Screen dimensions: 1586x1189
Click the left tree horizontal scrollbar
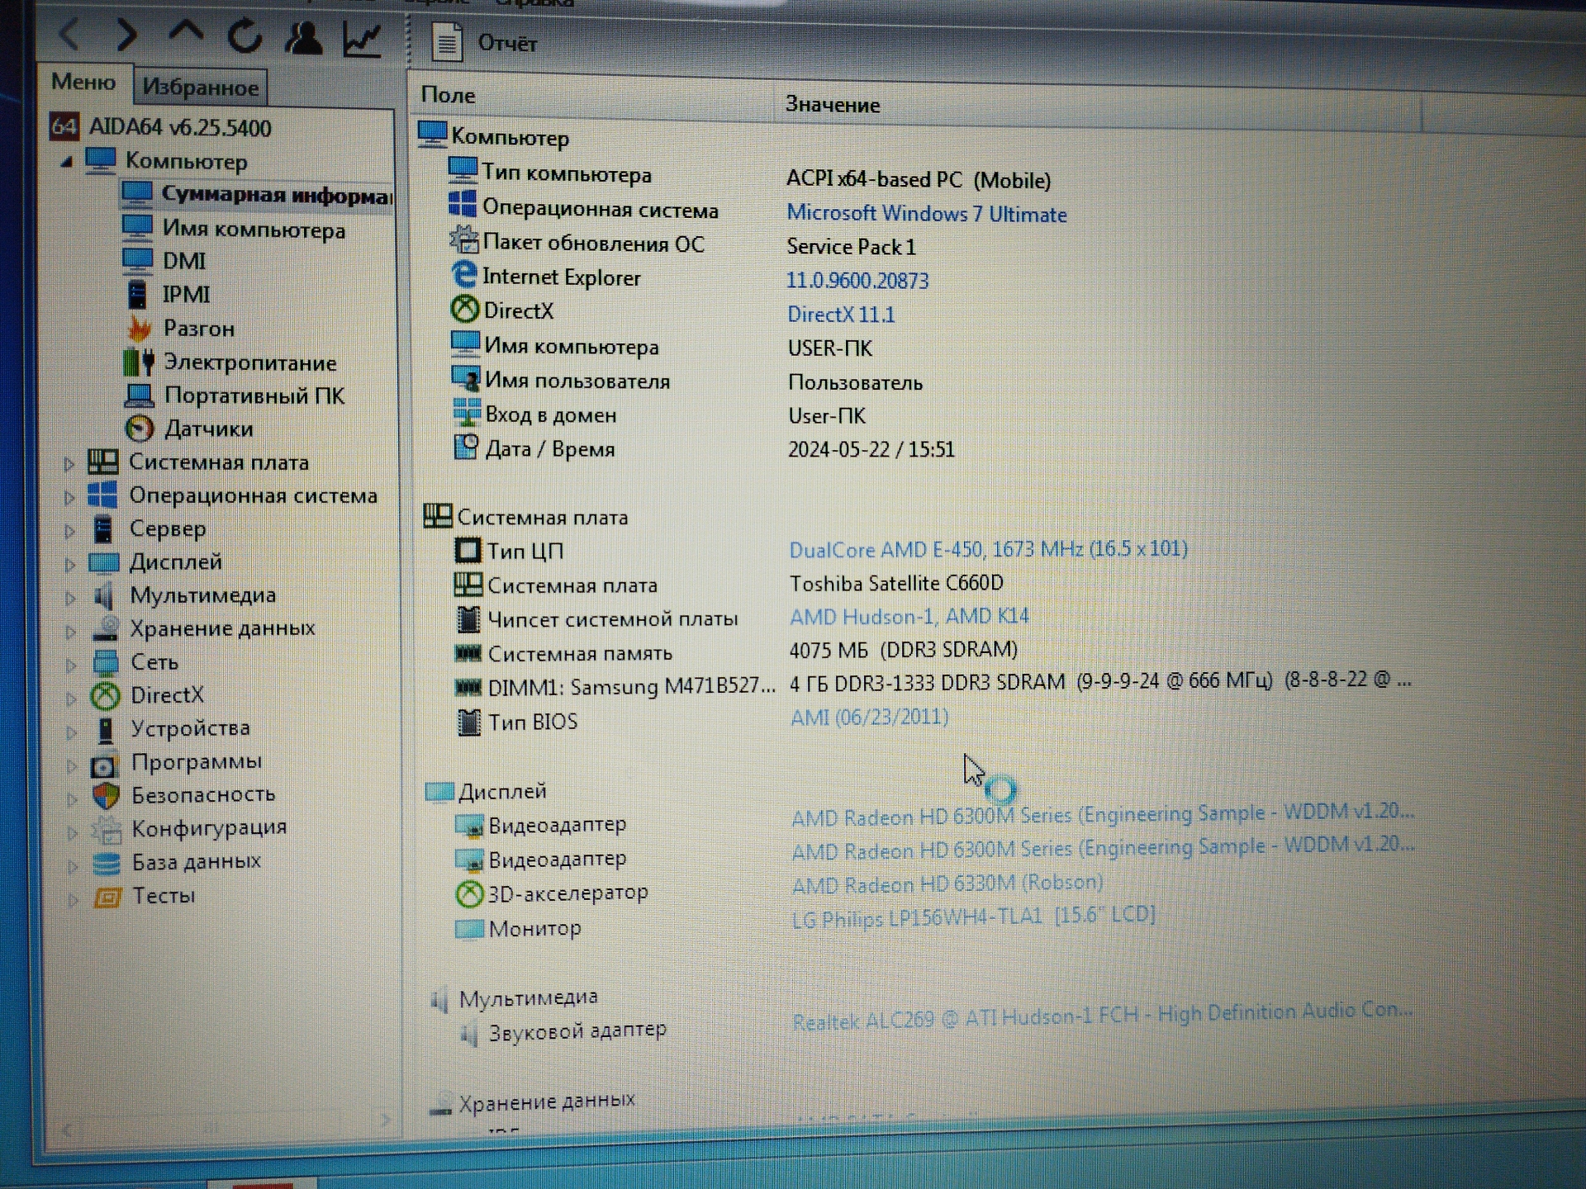click(x=225, y=1125)
